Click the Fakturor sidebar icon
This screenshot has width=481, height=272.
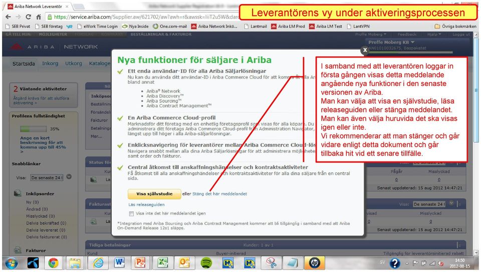pos(18,250)
